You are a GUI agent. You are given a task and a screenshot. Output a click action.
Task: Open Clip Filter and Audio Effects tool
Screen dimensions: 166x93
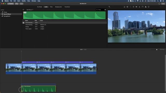[146, 7]
